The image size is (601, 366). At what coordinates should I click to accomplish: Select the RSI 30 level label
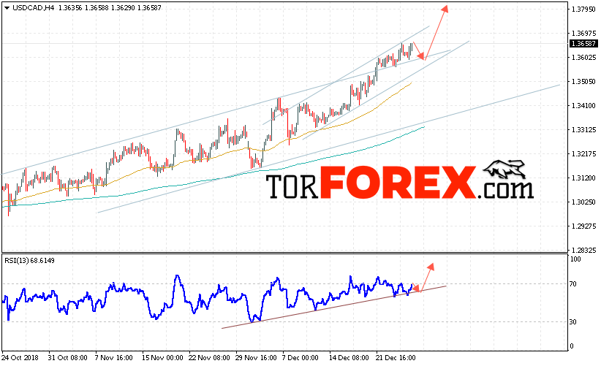point(573,322)
